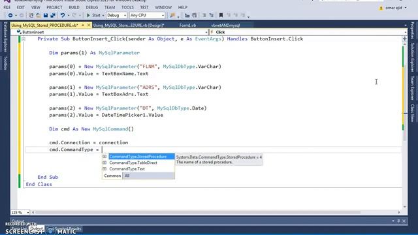Close the Output panel

404,221
